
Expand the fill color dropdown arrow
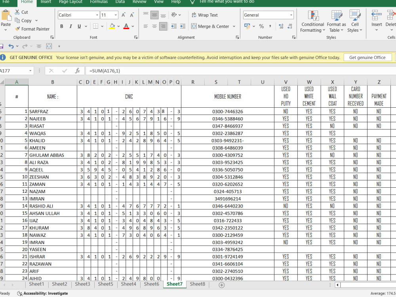point(118,26)
